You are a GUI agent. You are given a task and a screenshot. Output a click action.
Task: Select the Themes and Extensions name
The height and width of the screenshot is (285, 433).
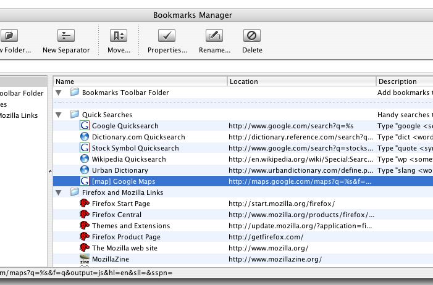(x=131, y=226)
